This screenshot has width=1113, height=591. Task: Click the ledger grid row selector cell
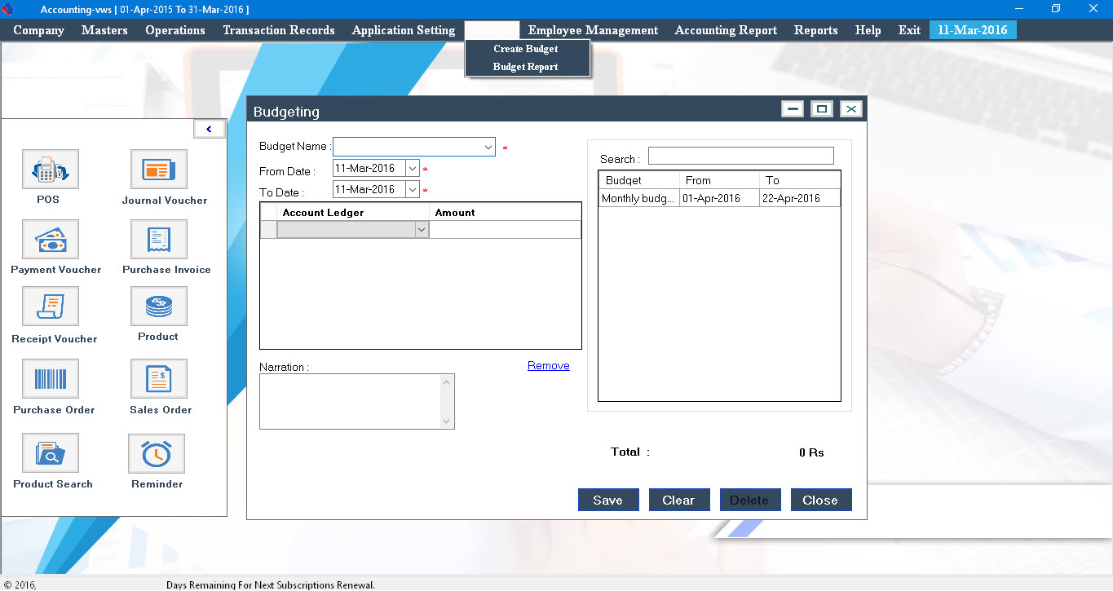[x=268, y=230]
